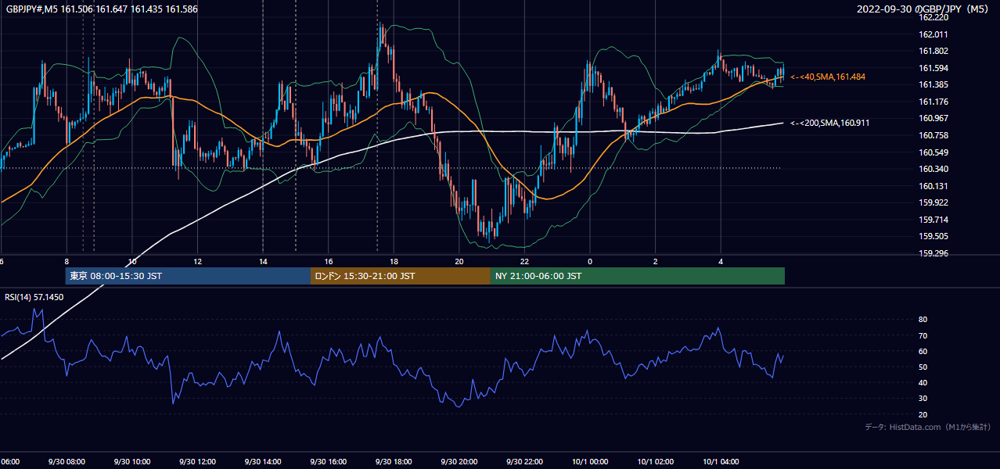Click the 162.220 price axis label
The image size is (1000, 469).
(x=933, y=17)
